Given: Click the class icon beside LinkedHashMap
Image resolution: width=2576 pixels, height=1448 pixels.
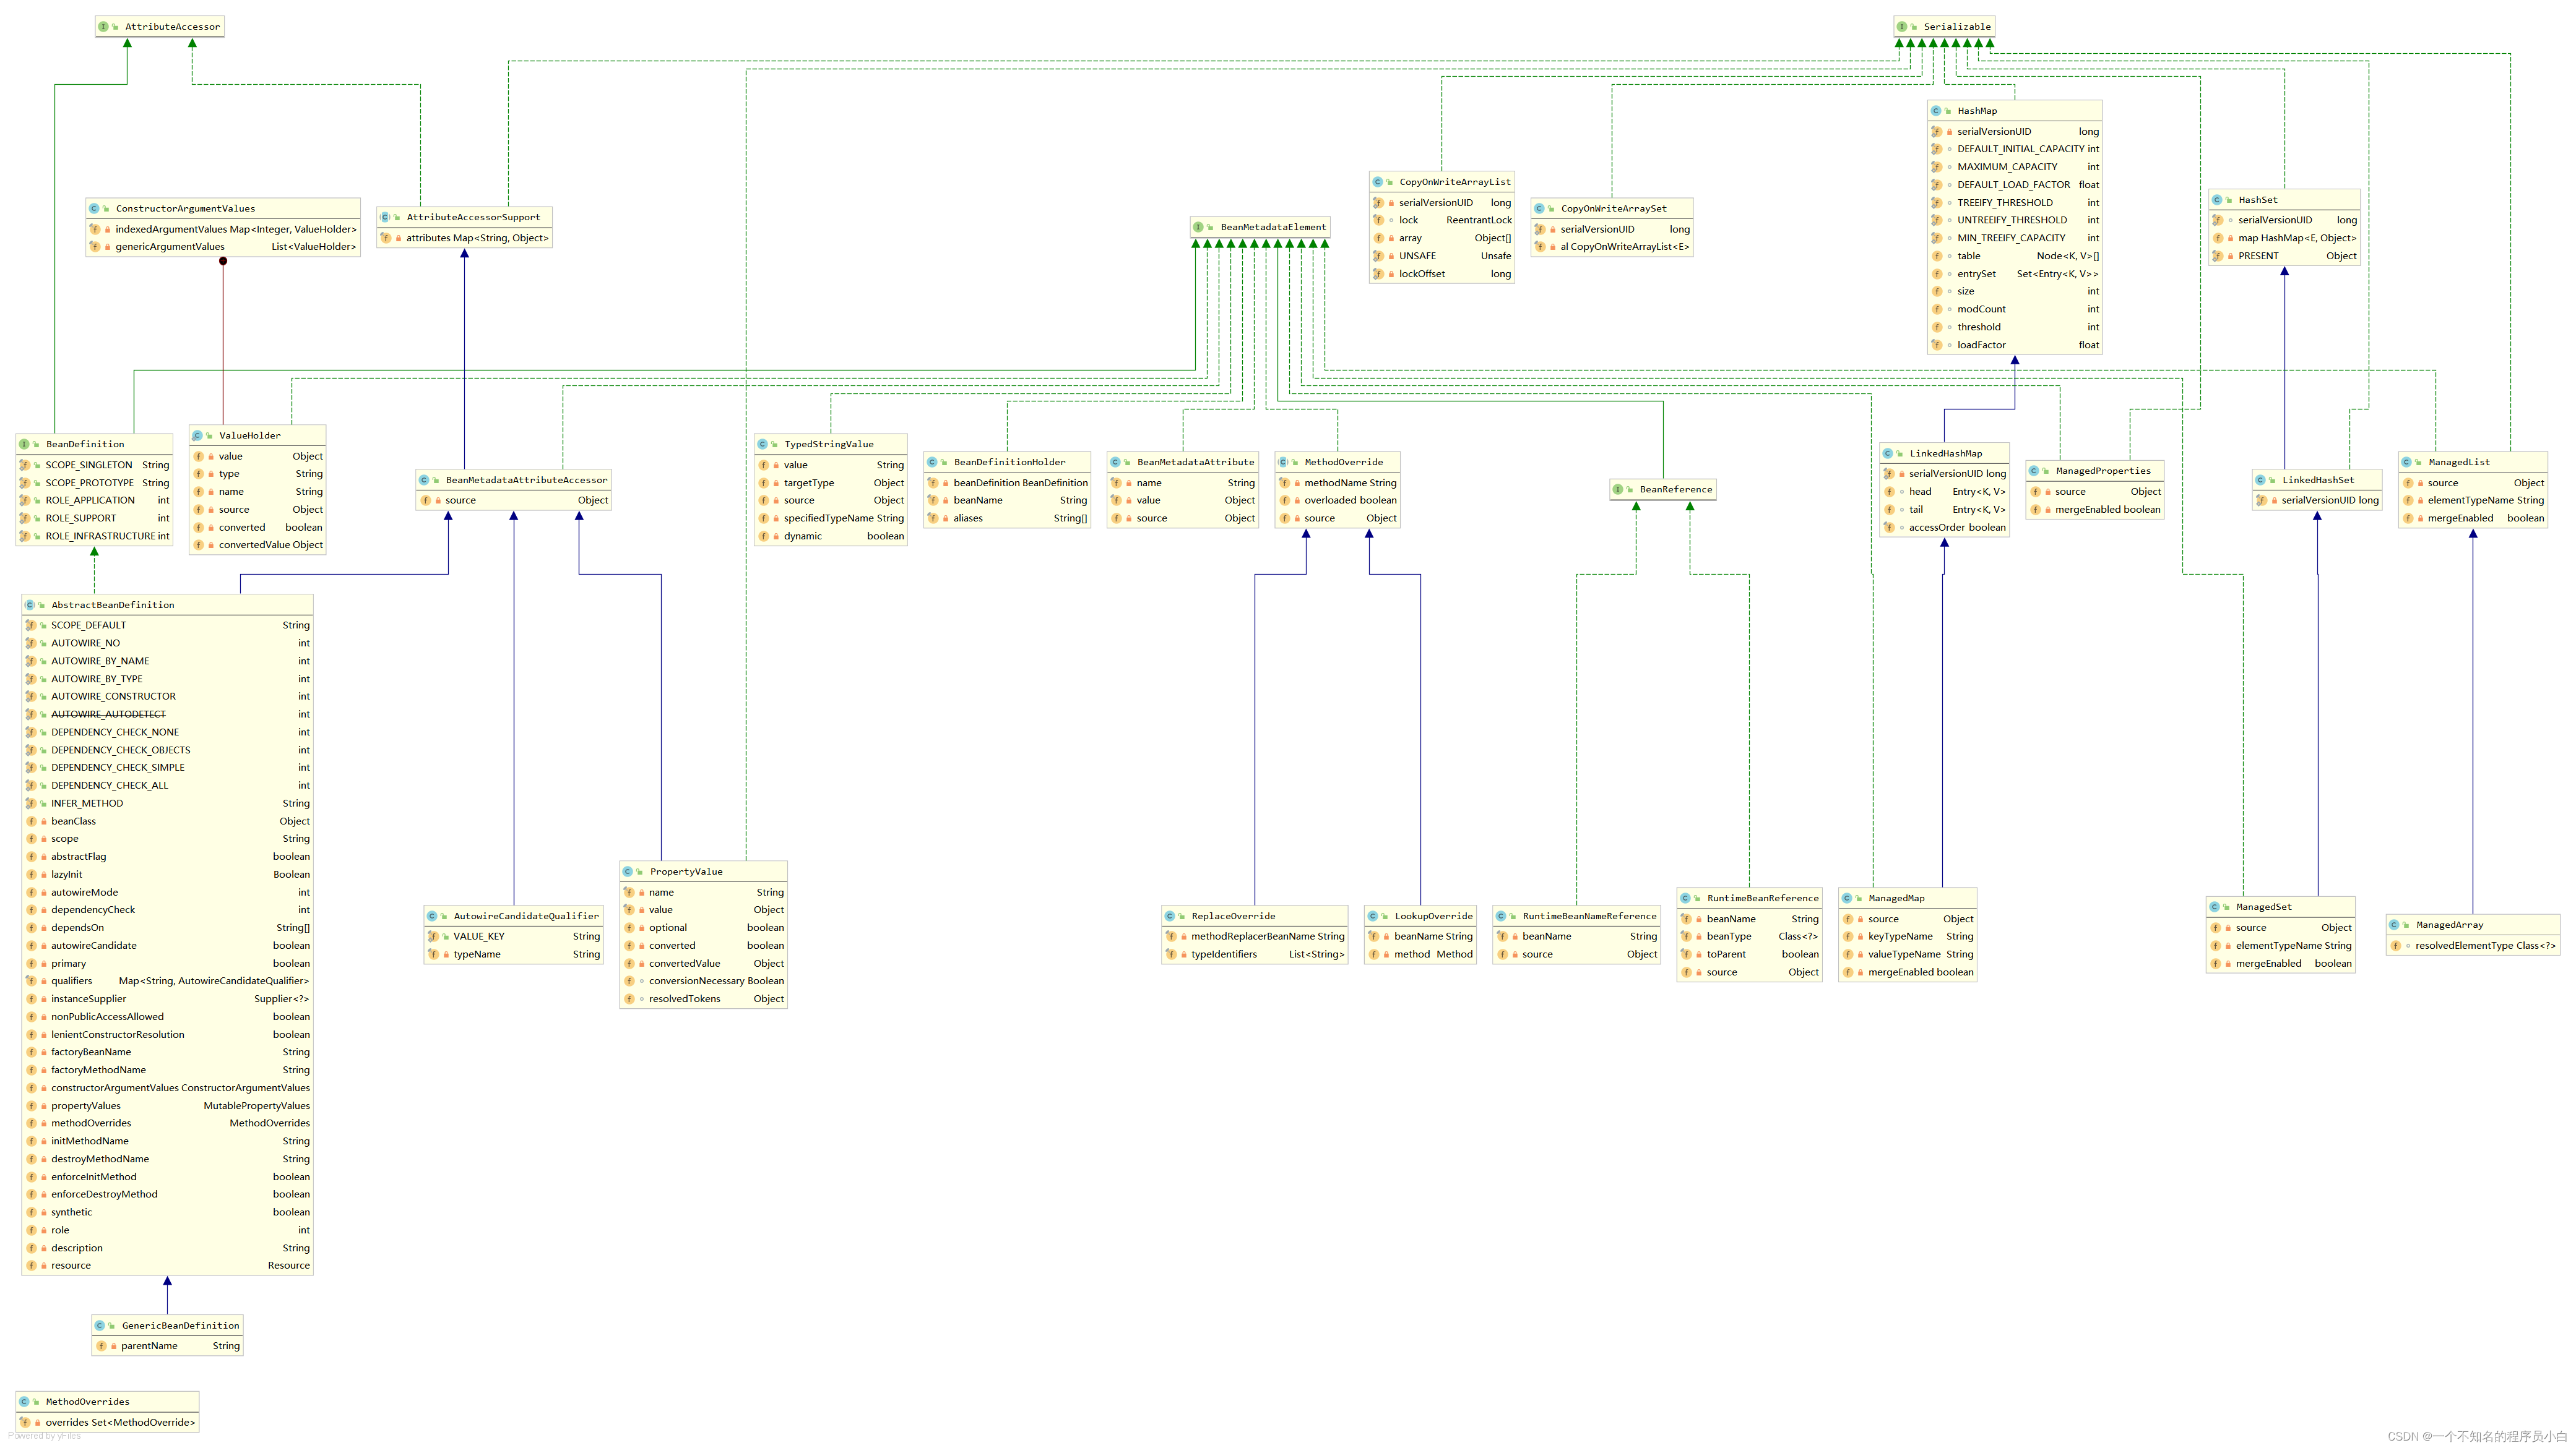Looking at the screenshot, I should [1888, 453].
